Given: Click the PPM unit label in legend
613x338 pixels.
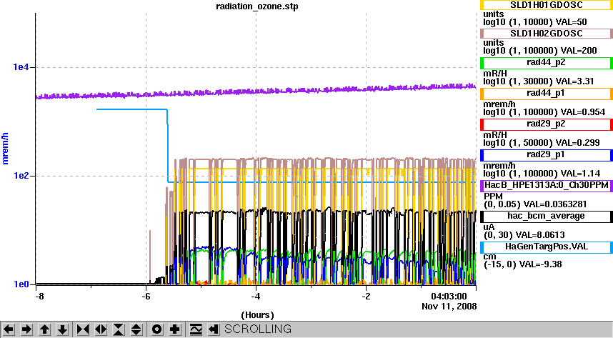Looking at the screenshot, I should [x=493, y=197].
